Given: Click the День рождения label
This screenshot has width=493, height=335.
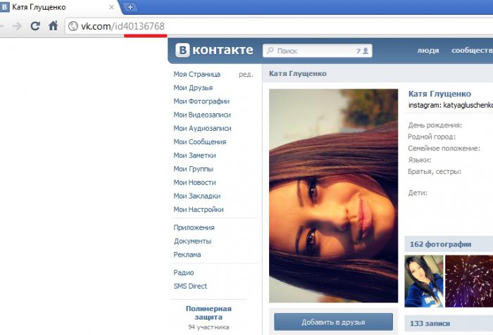Looking at the screenshot, I should tap(435, 125).
